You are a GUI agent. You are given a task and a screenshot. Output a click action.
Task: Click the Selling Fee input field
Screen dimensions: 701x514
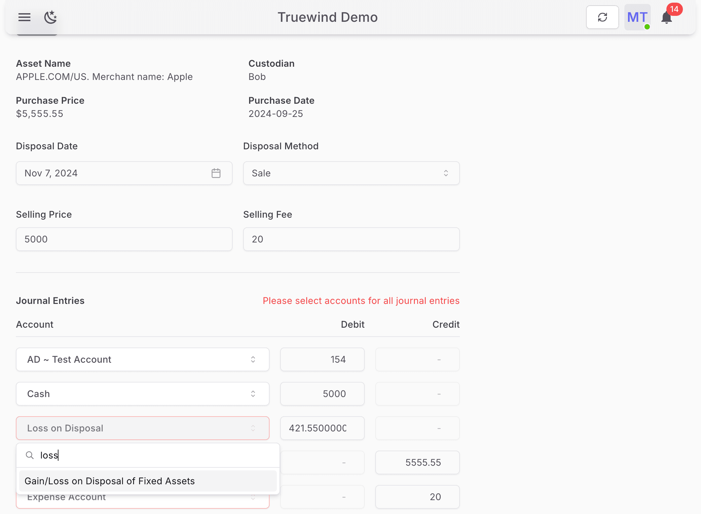point(351,239)
